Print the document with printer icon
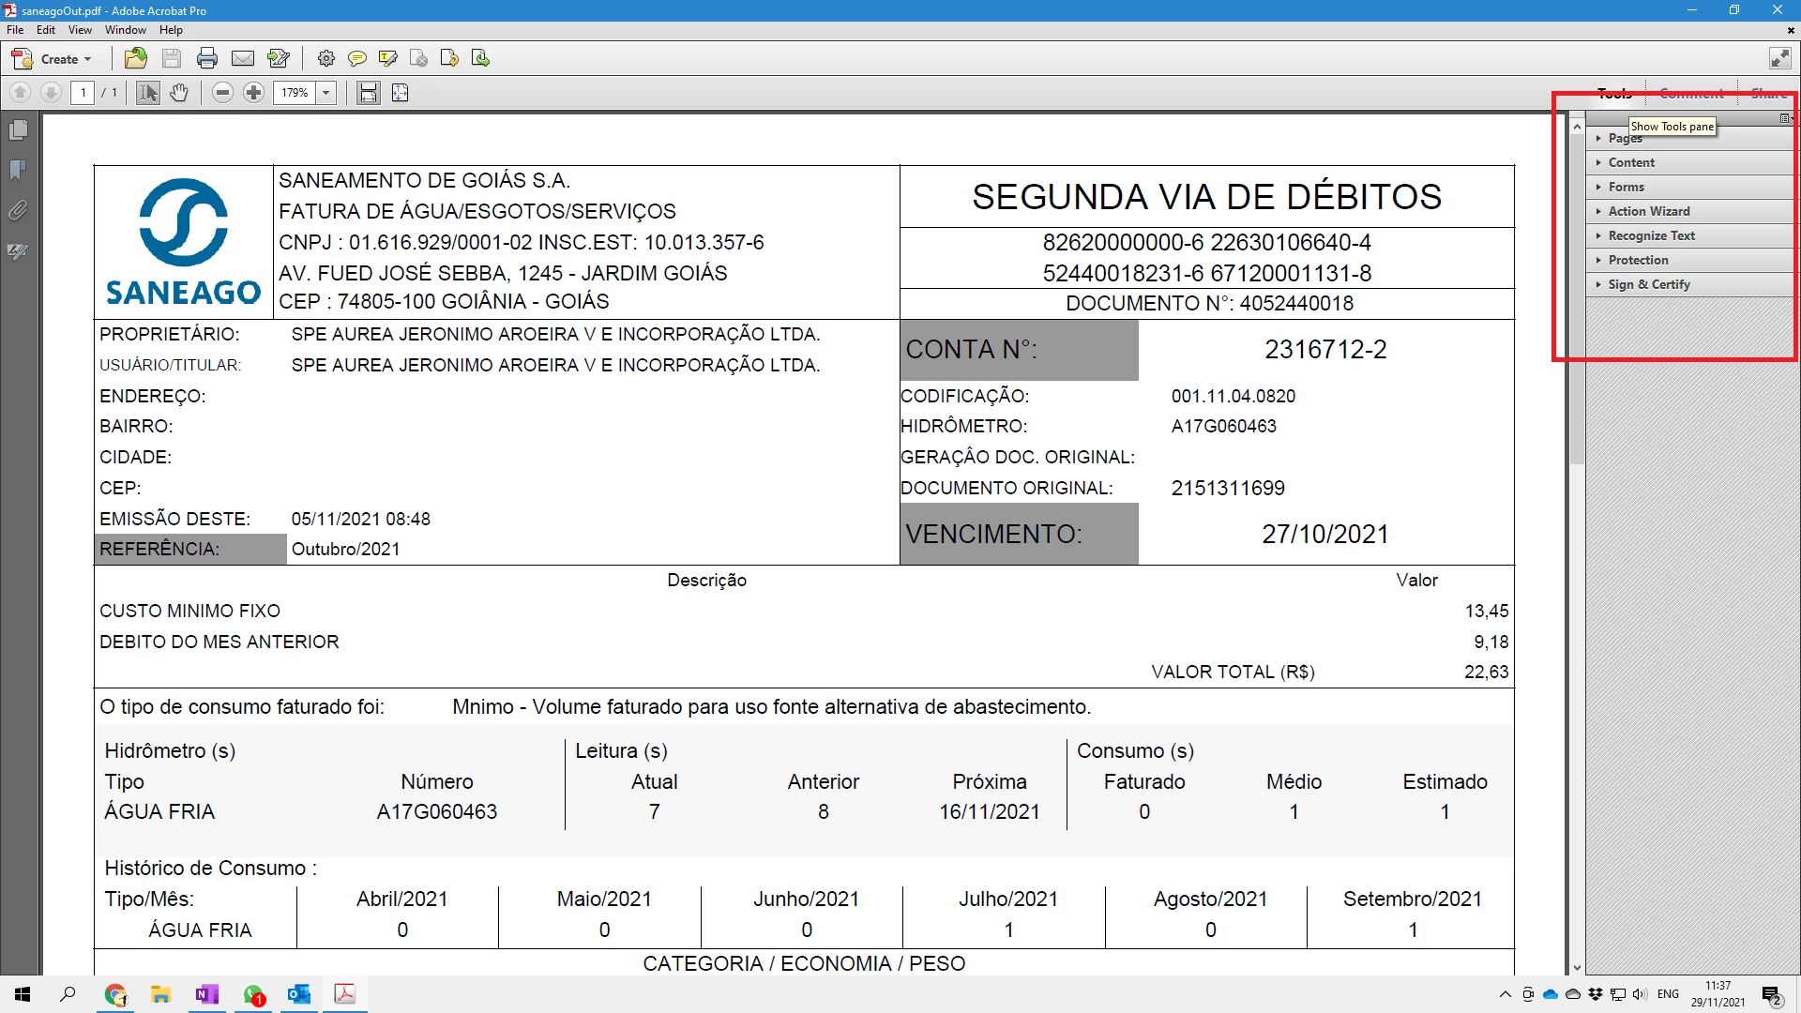Viewport: 1801px width, 1013px height. [207, 58]
